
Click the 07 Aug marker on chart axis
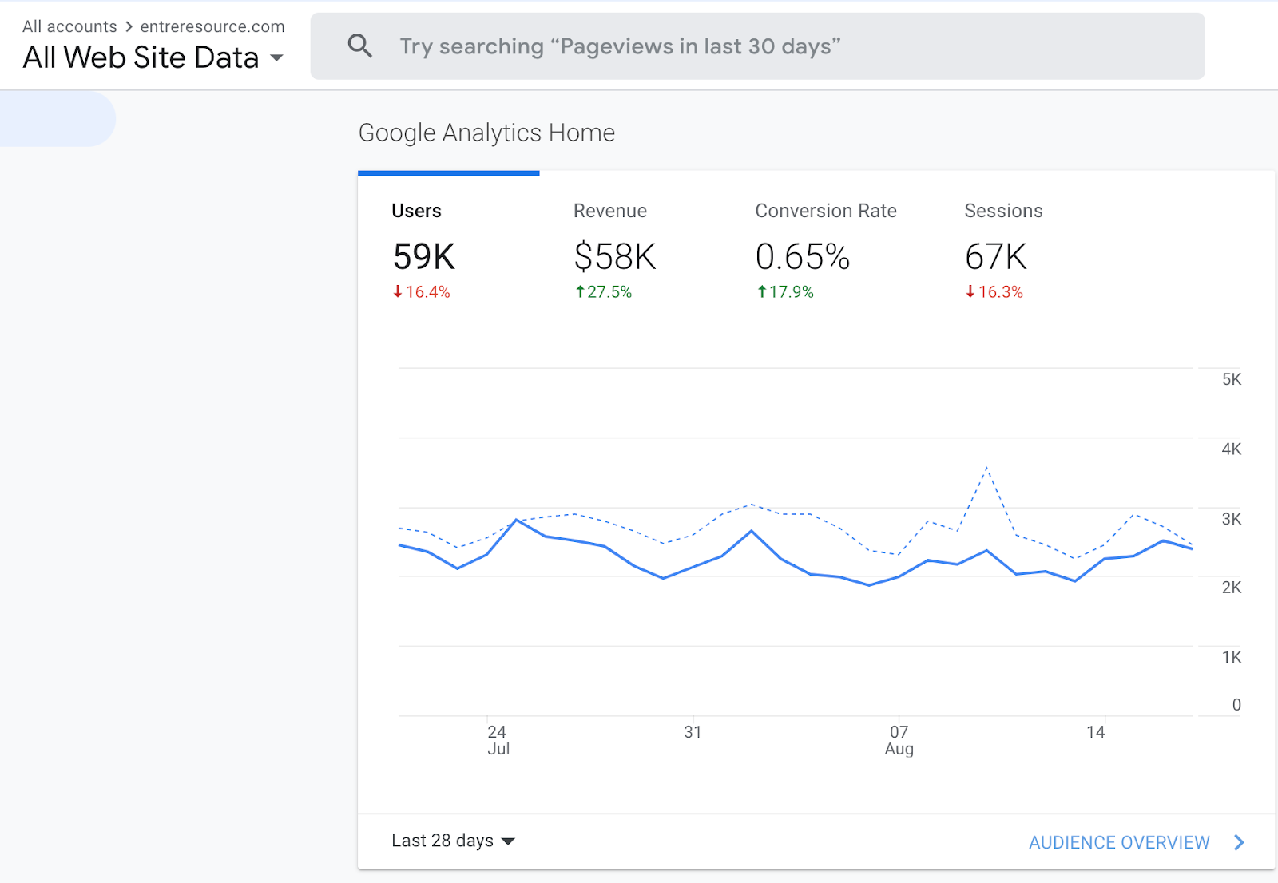tap(899, 740)
